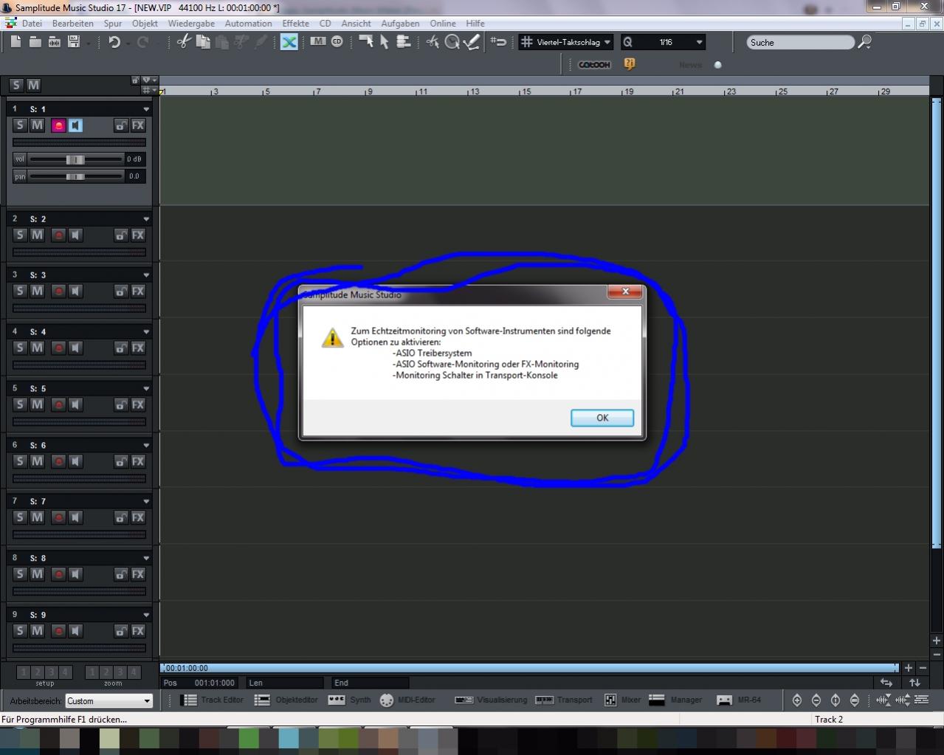Click the vol slider on track 1
Viewport: 944px width, 755px height.
(x=75, y=159)
